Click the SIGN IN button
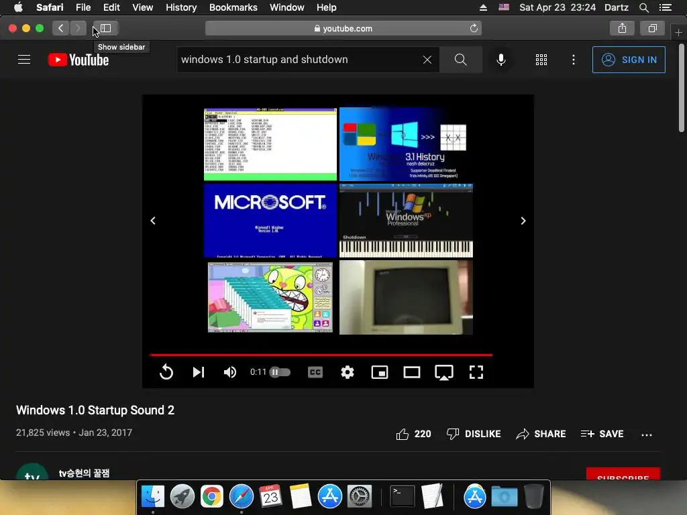The image size is (687, 515). tap(629, 60)
